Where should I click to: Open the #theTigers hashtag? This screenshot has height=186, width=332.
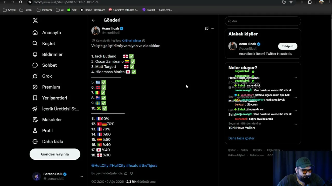[x=148, y=165]
